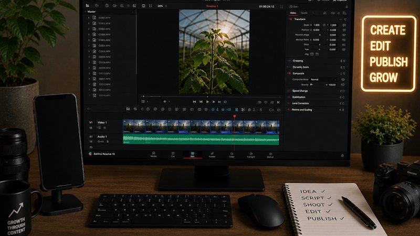Click the home icon at bottom right
Image resolution: width=420 pixels, height=236 pixels.
tap(342, 155)
